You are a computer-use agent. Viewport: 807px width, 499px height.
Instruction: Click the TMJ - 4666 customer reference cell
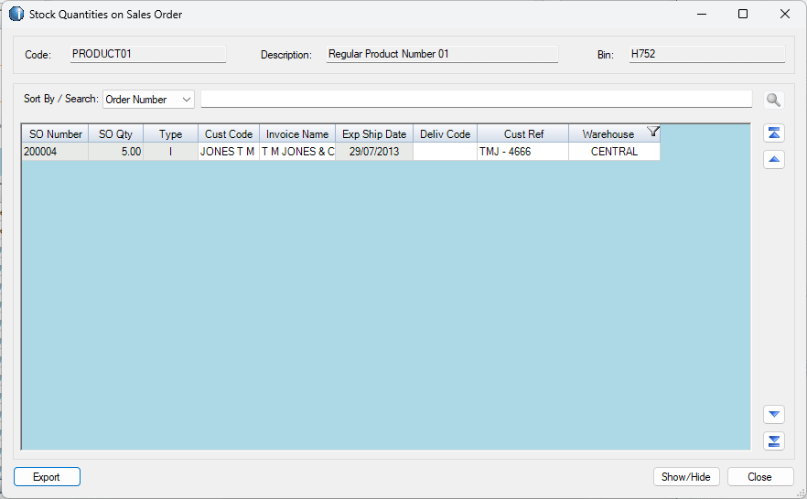(523, 152)
